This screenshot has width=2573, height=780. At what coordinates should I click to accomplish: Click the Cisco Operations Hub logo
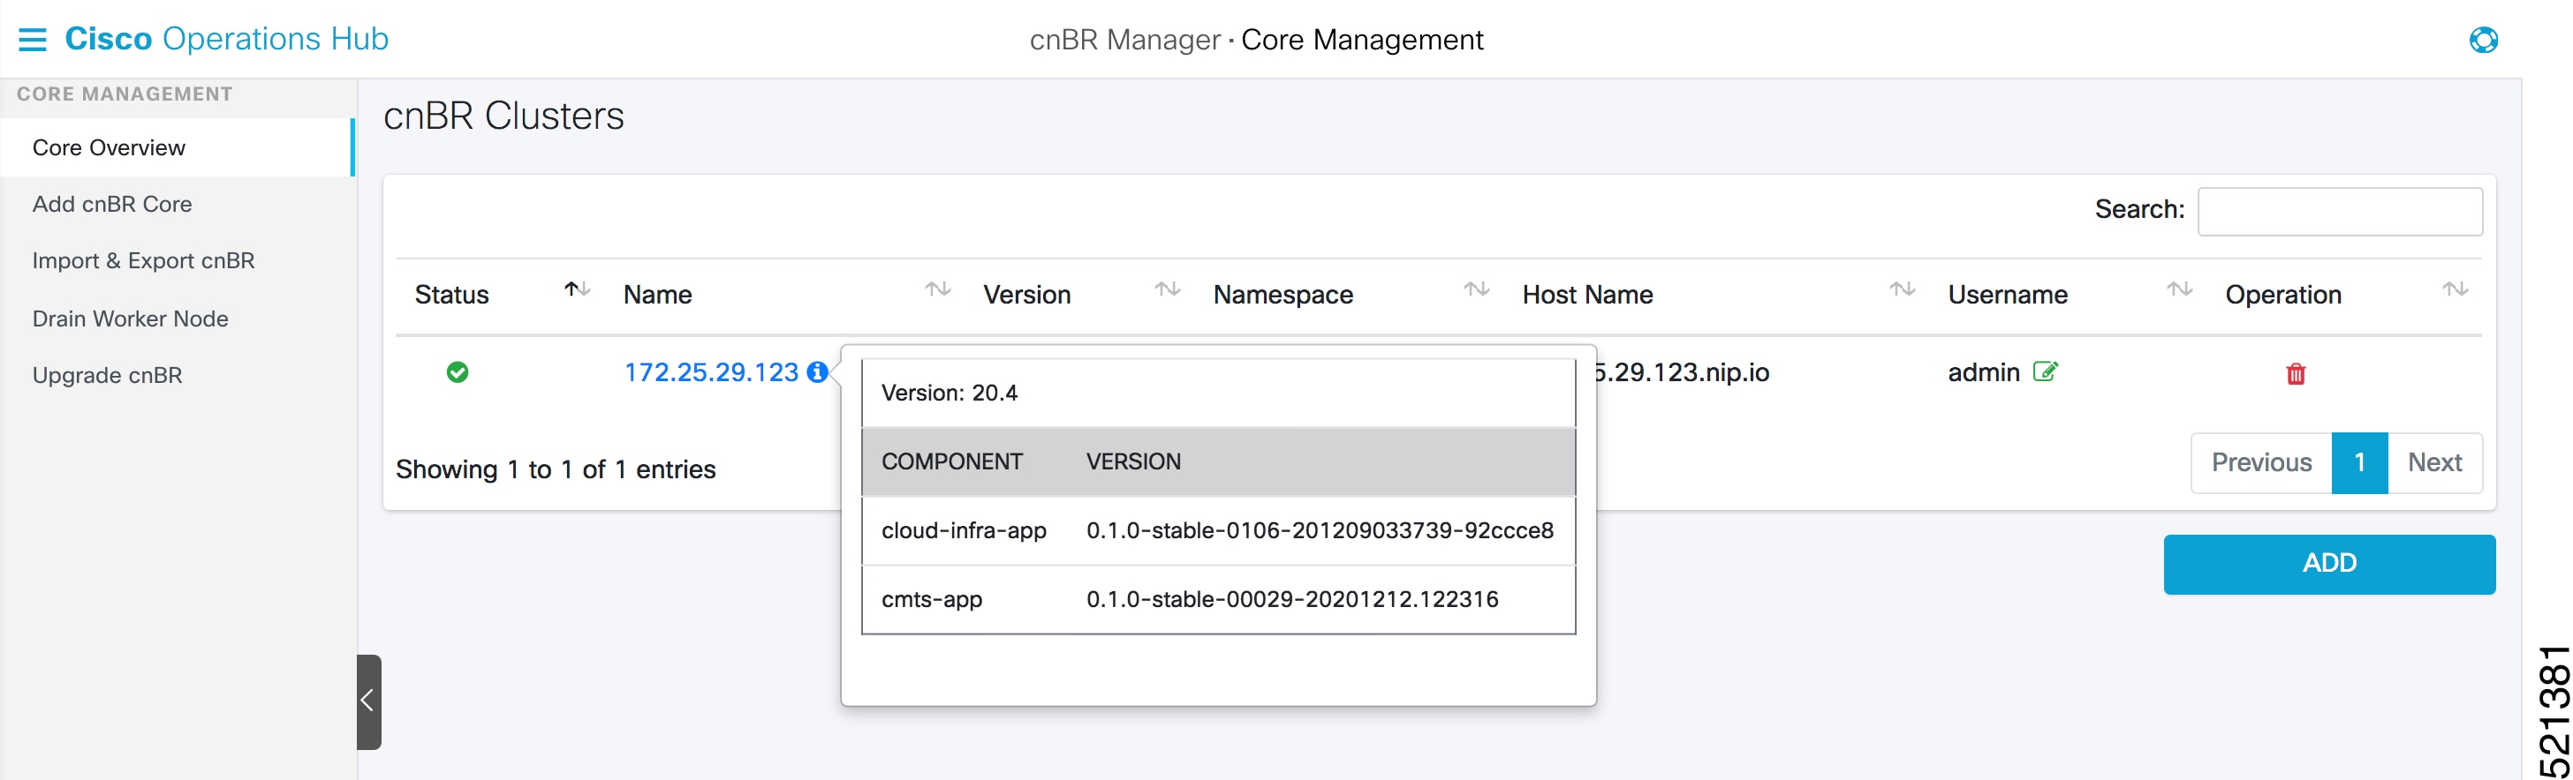tap(227, 39)
